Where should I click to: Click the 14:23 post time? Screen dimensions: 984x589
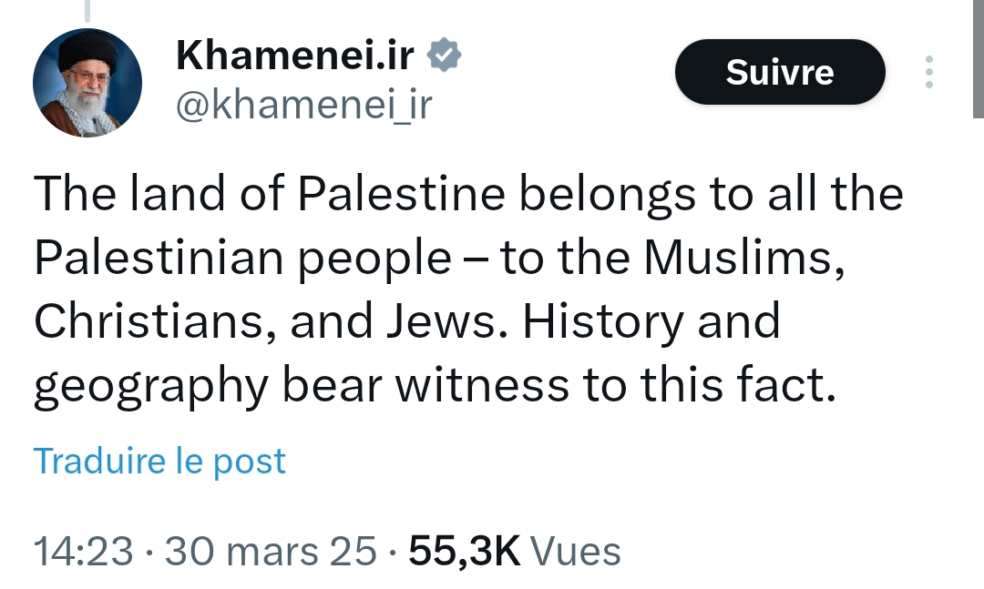[x=84, y=552]
